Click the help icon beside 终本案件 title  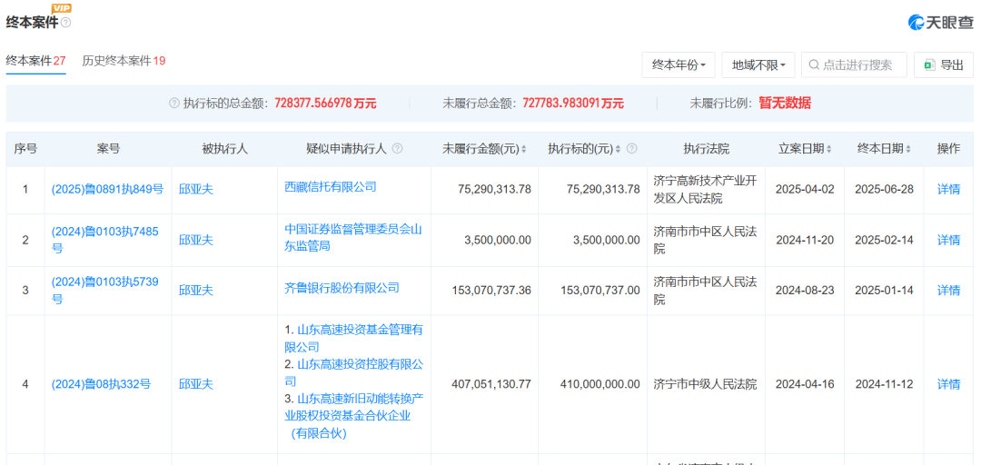click(x=65, y=23)
